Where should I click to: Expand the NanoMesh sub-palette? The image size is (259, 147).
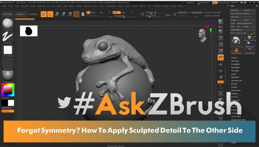coord(235,67)
